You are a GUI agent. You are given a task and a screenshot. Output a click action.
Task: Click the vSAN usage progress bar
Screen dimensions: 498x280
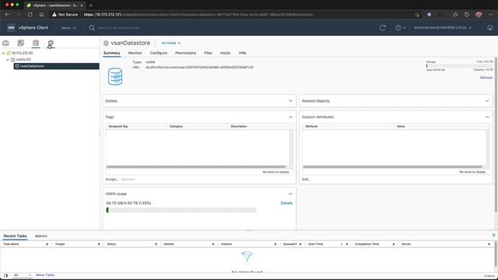point(181,210)
